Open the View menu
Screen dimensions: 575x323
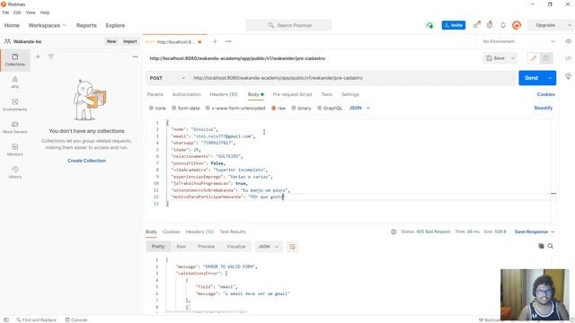(31, 13)
